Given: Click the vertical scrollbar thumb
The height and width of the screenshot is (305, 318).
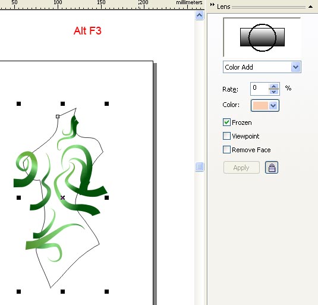Looking at the screenshot, I should pos(199,166).
